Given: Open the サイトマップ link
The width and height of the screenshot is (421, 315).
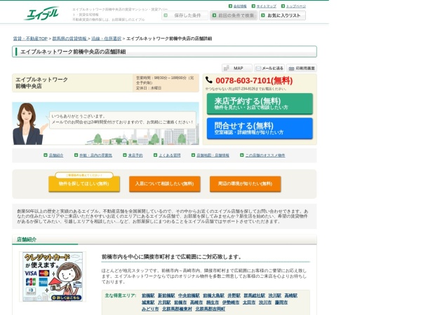Looking at the screenshot, I should tap(266, 6).
